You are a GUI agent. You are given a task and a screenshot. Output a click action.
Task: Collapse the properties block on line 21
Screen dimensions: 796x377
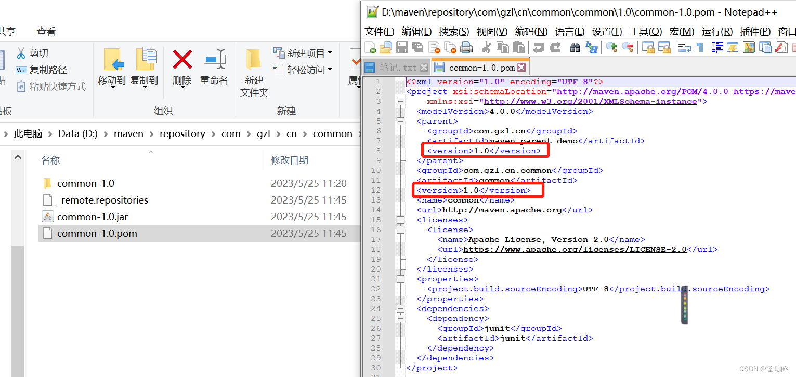400,279
